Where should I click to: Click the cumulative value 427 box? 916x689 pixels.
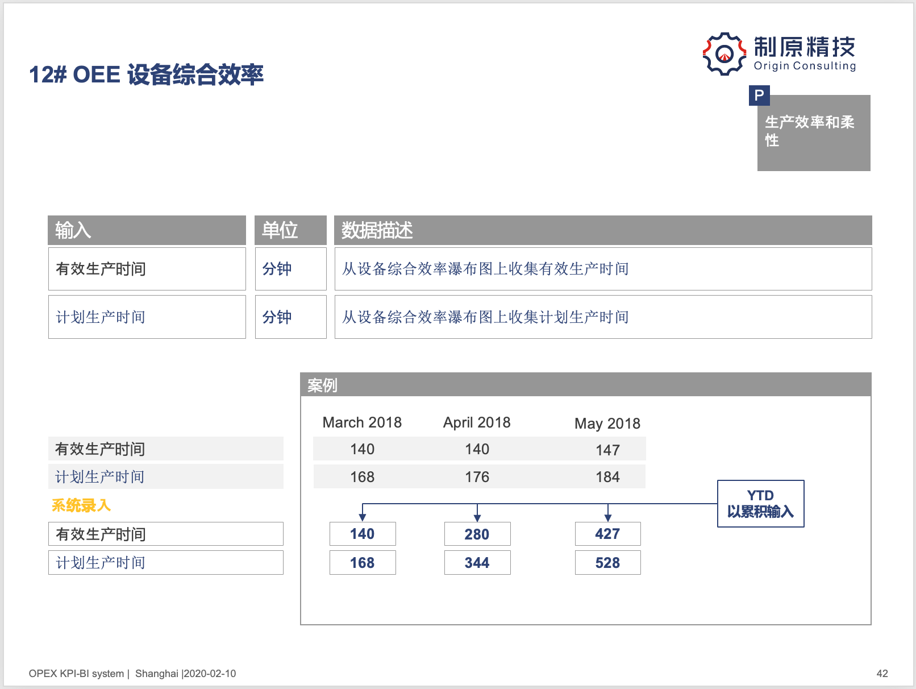pyautogui.click(x=607, y=534)
